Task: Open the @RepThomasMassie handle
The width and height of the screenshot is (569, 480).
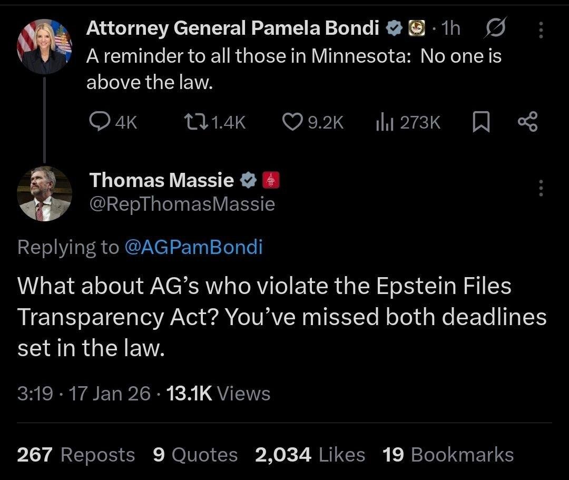Action: pos(182,204)
